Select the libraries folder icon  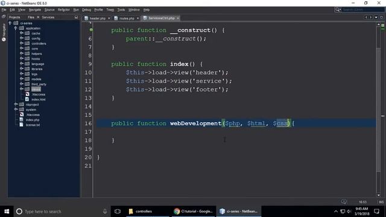27,69
